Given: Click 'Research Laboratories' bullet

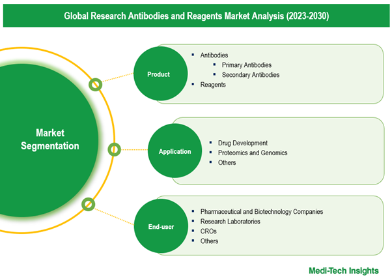Looking at the screenshot, I should click(230, 222).
